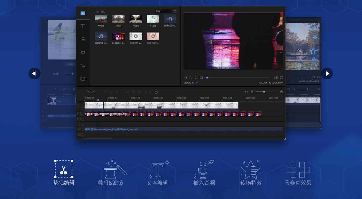Click the undo arrow above the timeline
This screenshot has height=199, width=362.
(x=88, y=91)
